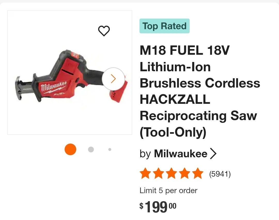Click the second orange rating star
This screenshot has height=220, width=279.
click(x=158, y=174)
